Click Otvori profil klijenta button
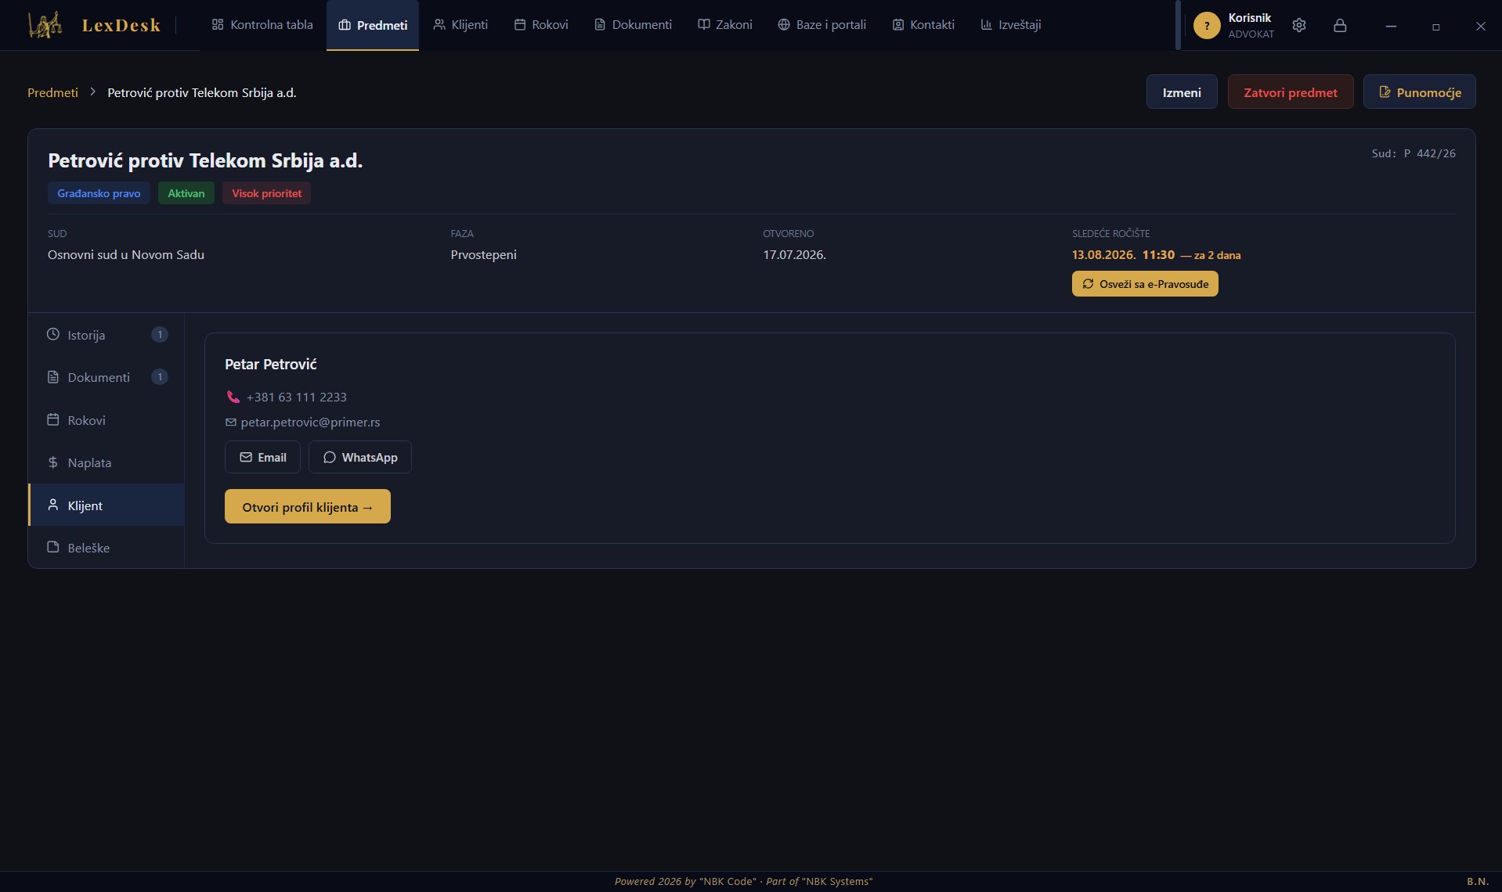This screenshot has width=1502, height=892. (308, 506)
